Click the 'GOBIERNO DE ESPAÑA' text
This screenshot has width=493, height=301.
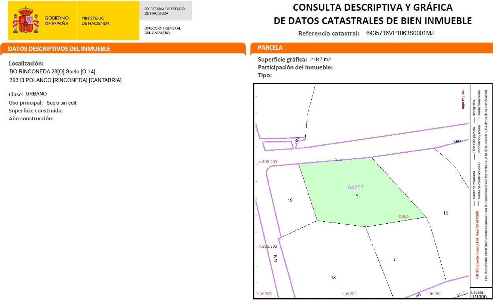coord(56,21)
